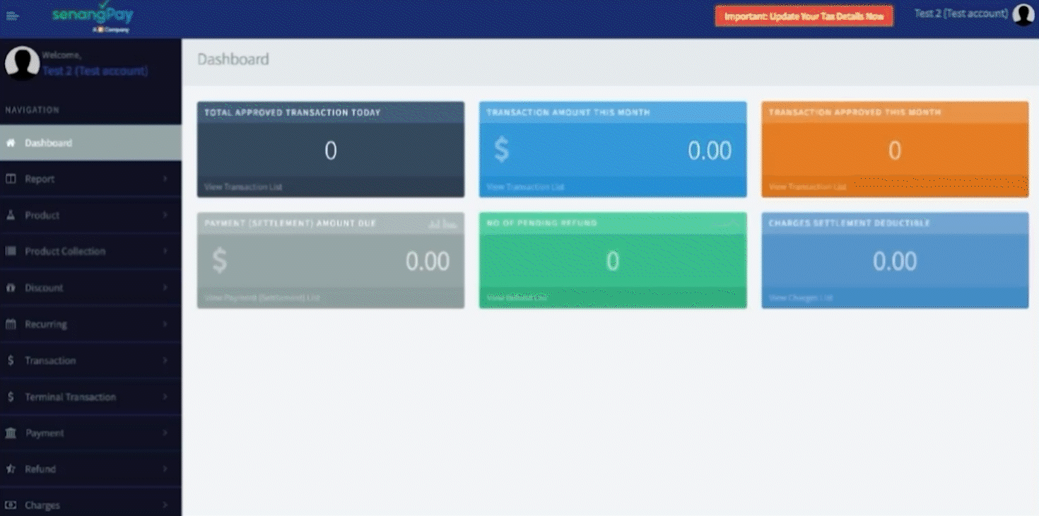This screenshot has width=1039, height=516.
Task: Click the Product flask icon
Action: (x=11, y=215)
